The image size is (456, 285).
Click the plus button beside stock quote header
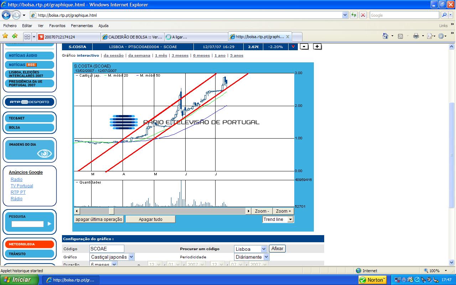tap(317, 46)
